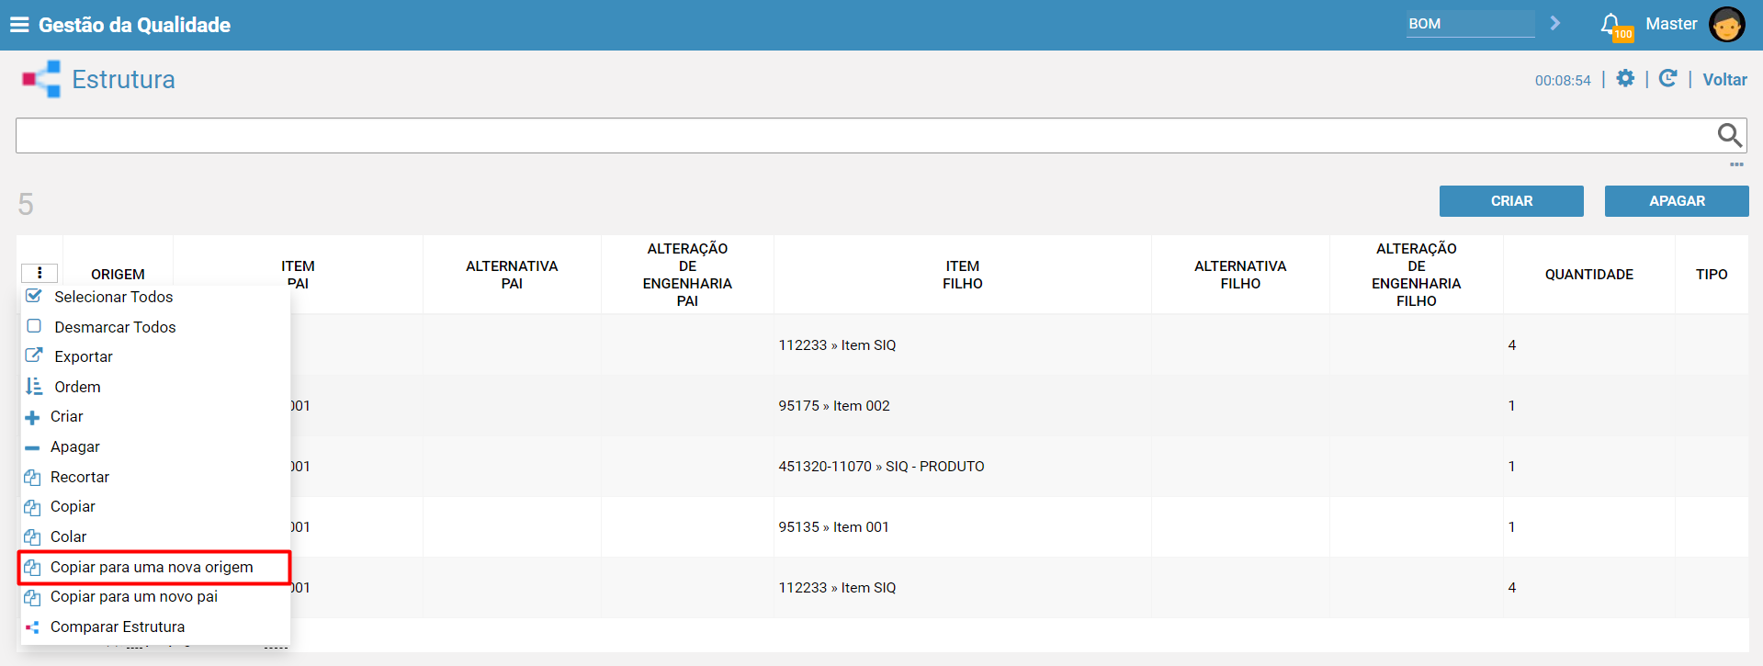Click the ALTERAÇÃO DE ENGENHARIA PAI header
Screen dimensions: 1763x666
coord(687,275)
